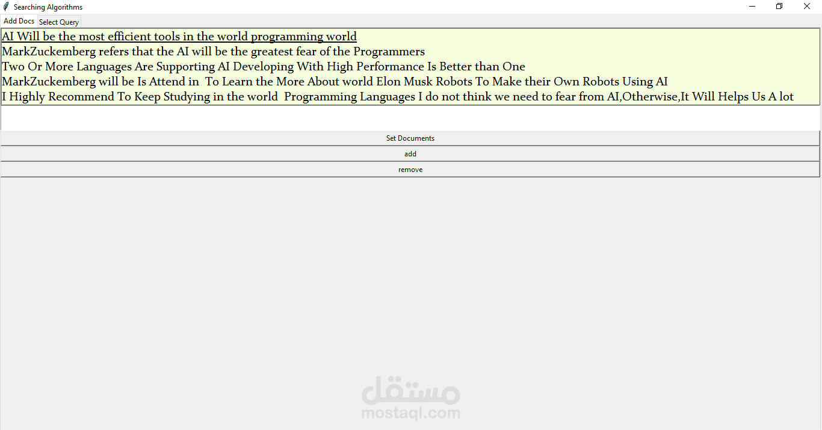Click the Set Documents button
This screenshot has height=430, width=822.
[410, 138]
